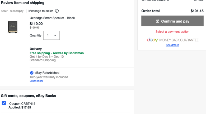Click the info icon beside Message to seller
Screen dimensions: 206x114
(57, 11)
